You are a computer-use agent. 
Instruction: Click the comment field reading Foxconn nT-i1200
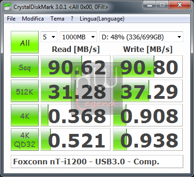coord(97,162)
